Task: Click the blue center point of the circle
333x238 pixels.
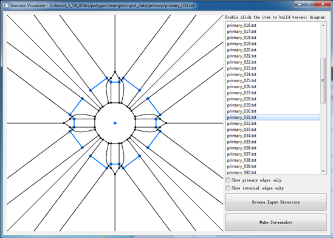Action: (115, 123)
